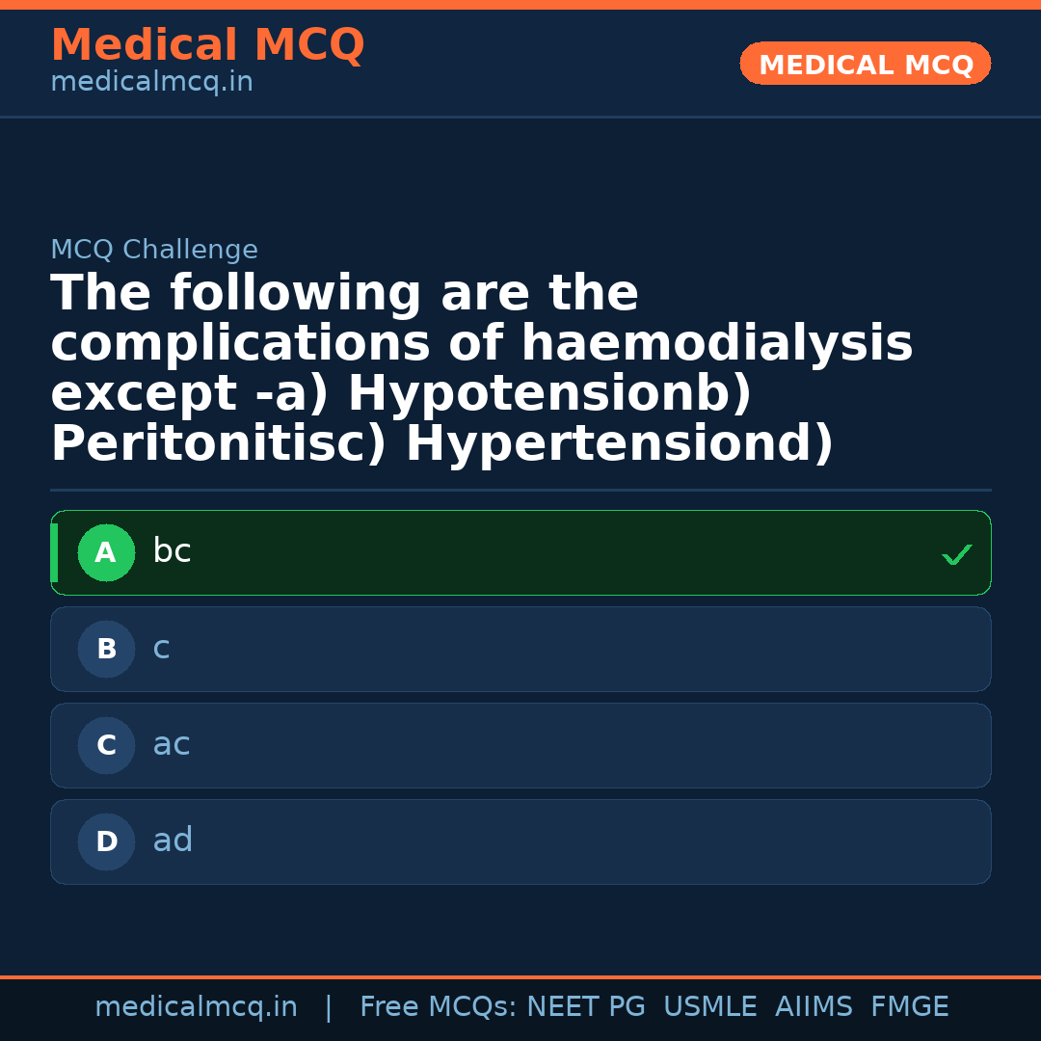Click the circular C badge icon
Viewport: 1041px width, 1041px height.
pyautogui.click(x=106, y=745)
